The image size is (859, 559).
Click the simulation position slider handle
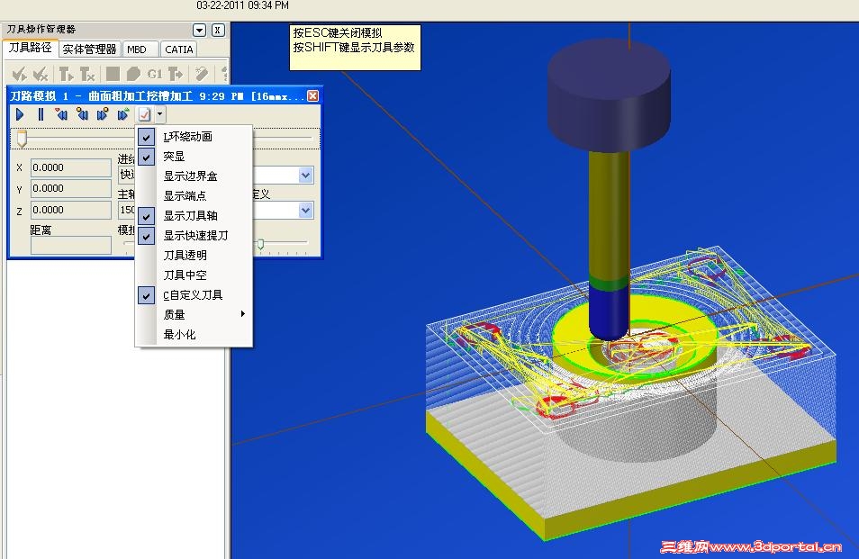click(x=22, y=139)
